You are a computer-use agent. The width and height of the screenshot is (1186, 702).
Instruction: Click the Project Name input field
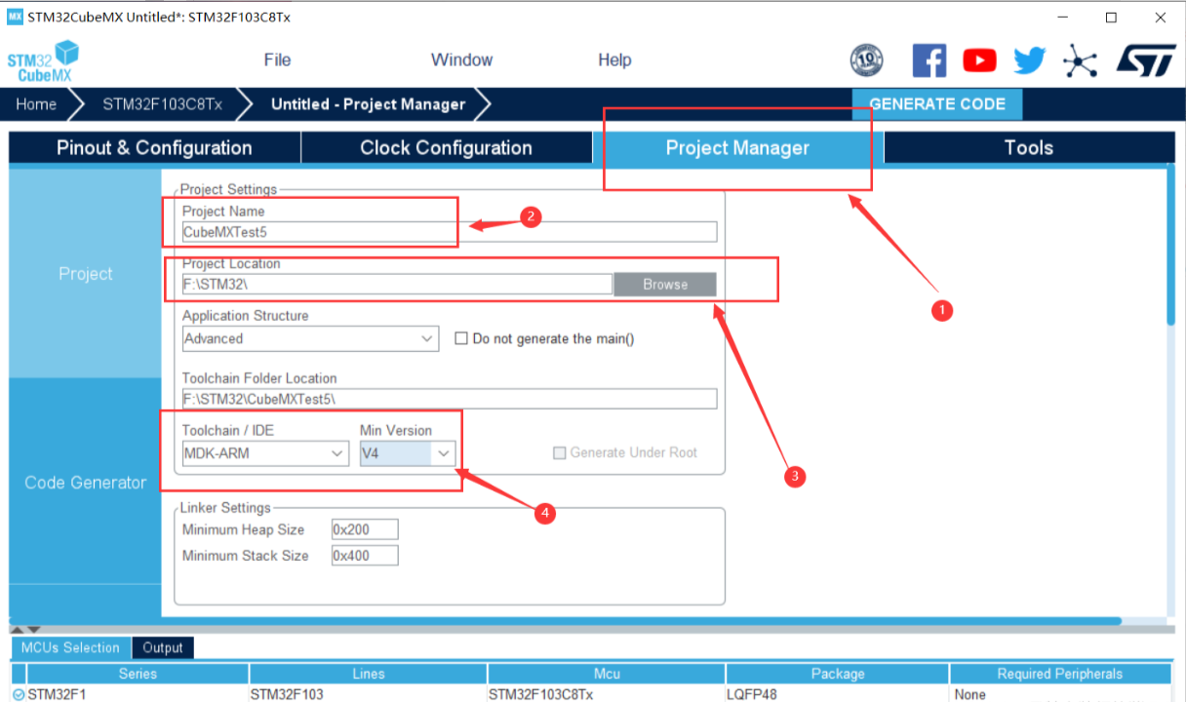[450, 232]
